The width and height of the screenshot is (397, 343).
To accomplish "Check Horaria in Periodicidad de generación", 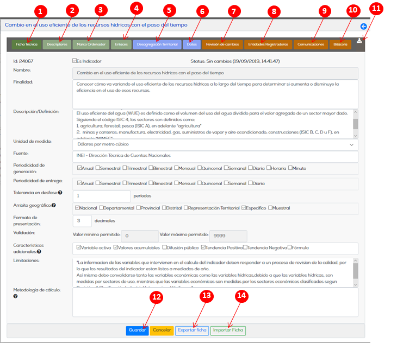I will pos(269,168).
